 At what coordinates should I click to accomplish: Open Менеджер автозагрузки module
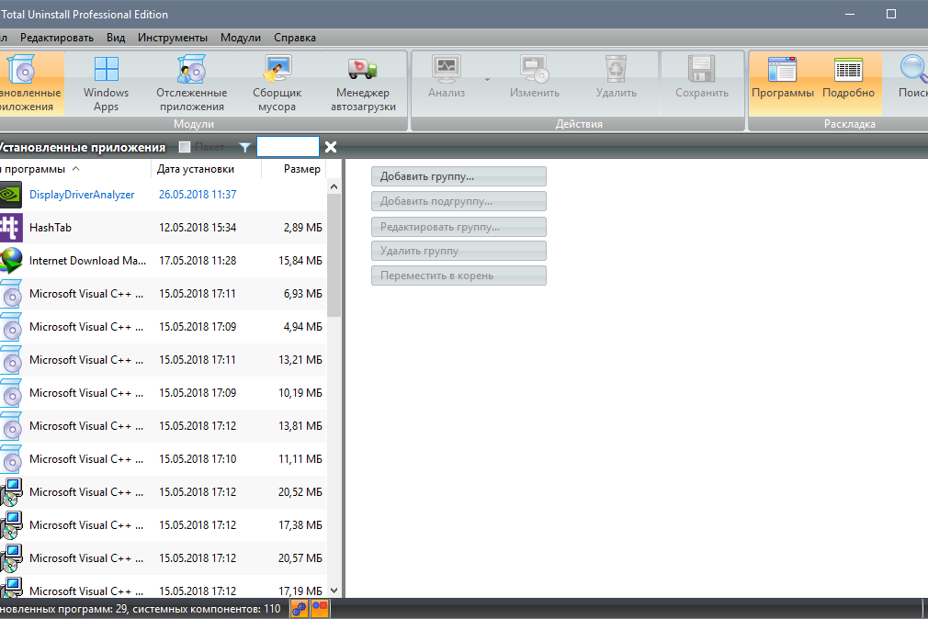(x=363, y=84)
